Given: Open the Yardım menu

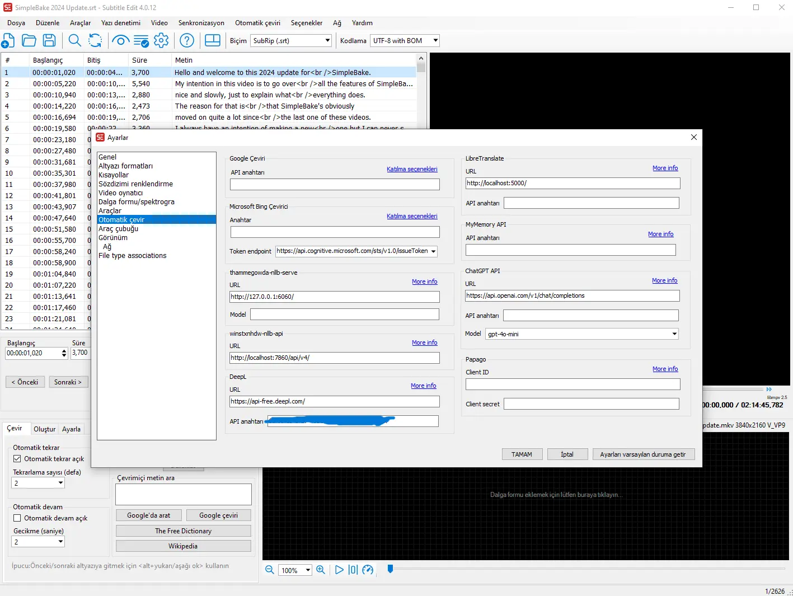Looking at the screenshot, I should click(362, 23).
